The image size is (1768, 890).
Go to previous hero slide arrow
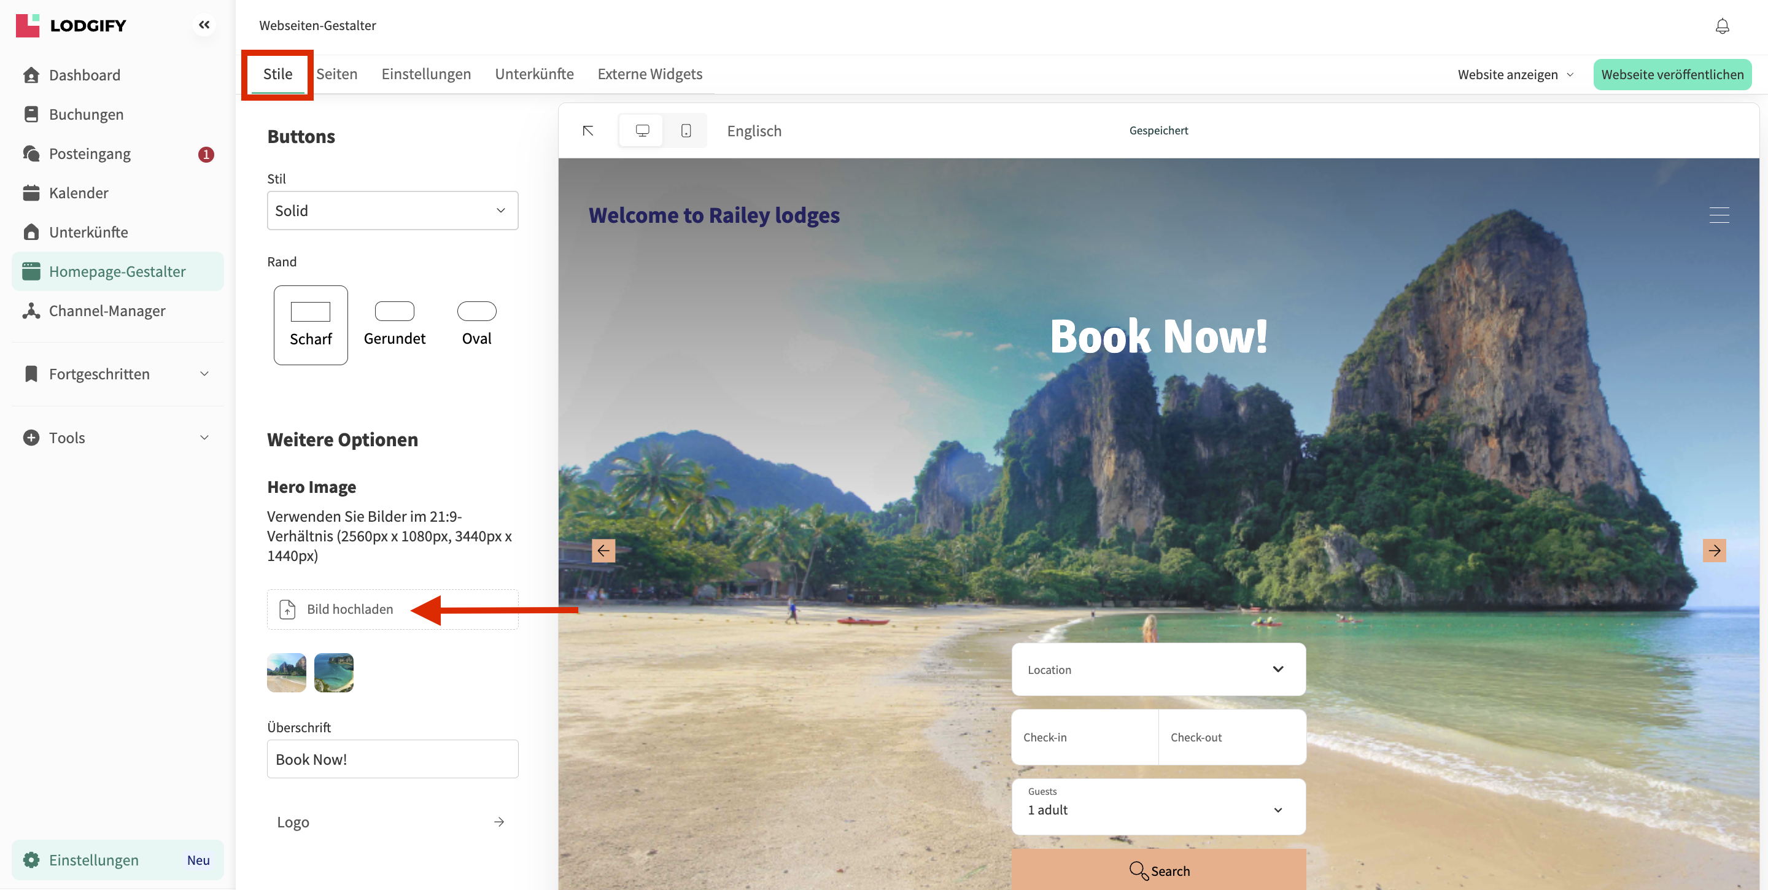(603, 551)
